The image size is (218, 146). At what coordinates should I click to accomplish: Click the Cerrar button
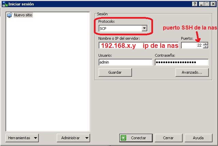[x=168, y=138]
